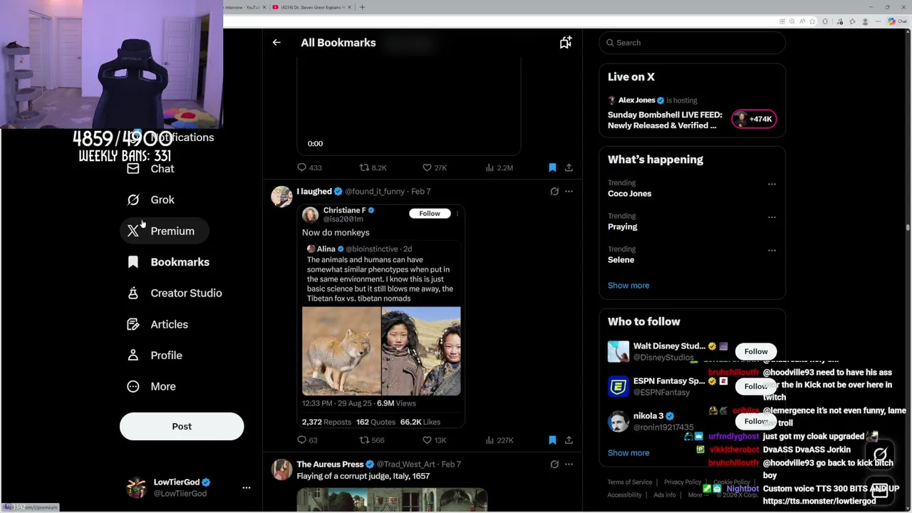The width and height of the screenshot is (912, 513).
Task: Open Alina's quoted post text
Action: click(x=380, y=279)
